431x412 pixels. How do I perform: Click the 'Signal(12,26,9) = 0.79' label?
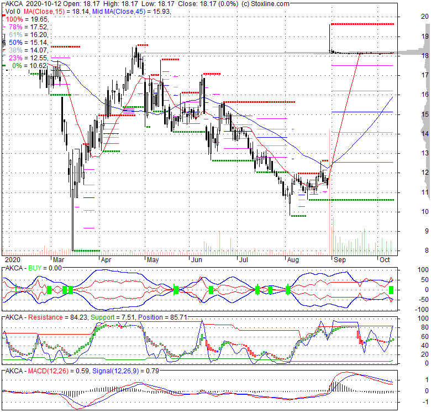click(x=125, y=371)
